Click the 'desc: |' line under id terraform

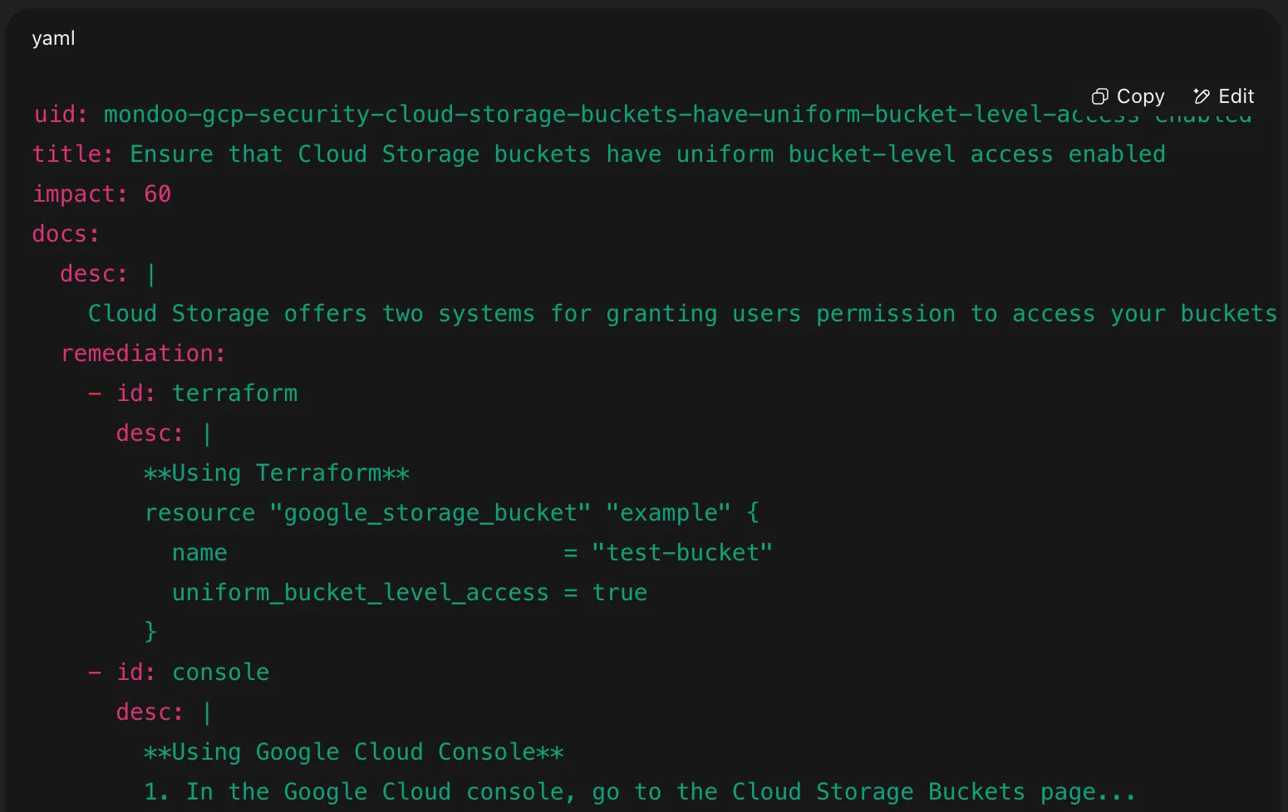tap(164, 433)
